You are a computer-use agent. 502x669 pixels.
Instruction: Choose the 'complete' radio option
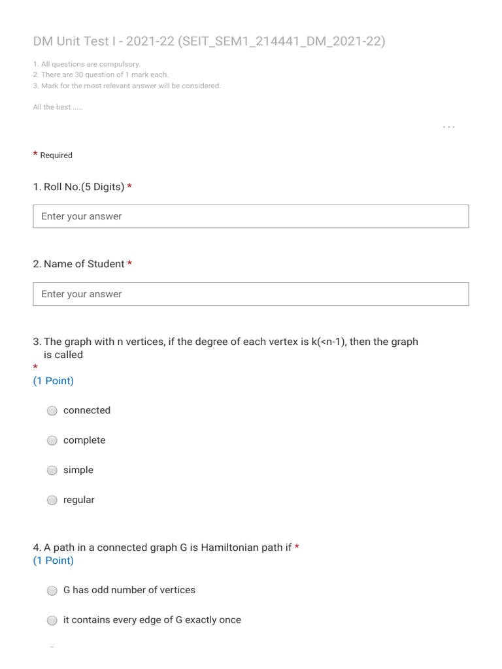(52, 440)
